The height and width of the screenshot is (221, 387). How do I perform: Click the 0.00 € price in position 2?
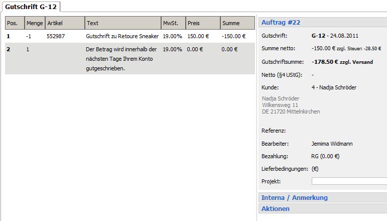(195, 49)
